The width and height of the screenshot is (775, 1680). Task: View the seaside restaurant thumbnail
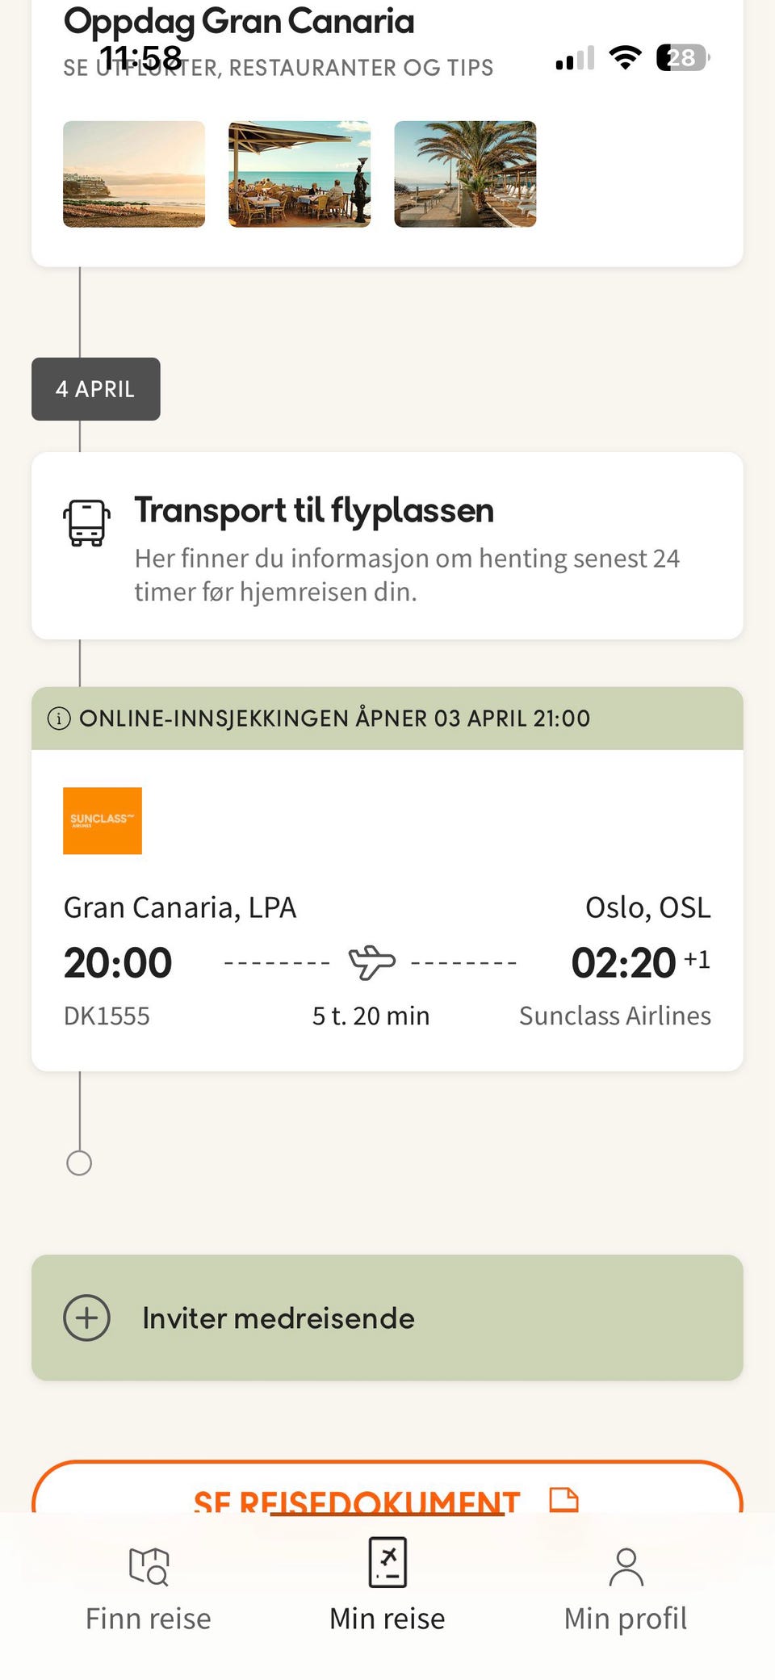(300, 174)
